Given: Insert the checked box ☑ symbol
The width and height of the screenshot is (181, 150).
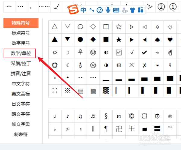Looking at the screenshot, I should pos(119,52).
